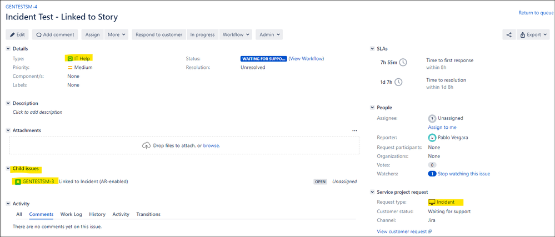This screenshot has height=237, width=555.
Task: Click the Waiting for support customer status
Action: (x=449, y=211)
